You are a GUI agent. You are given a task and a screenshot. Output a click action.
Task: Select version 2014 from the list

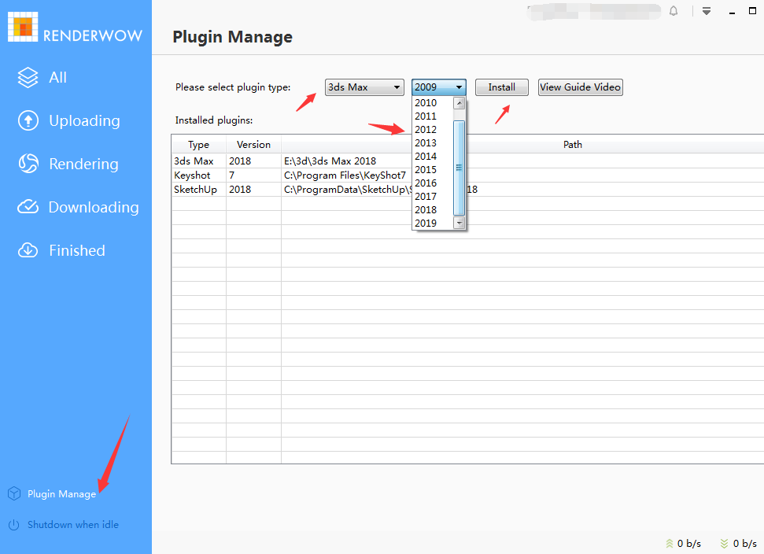tap(433, 157)
